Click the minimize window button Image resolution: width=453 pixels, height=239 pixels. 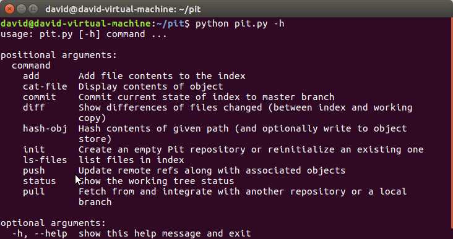click(22, 9)
